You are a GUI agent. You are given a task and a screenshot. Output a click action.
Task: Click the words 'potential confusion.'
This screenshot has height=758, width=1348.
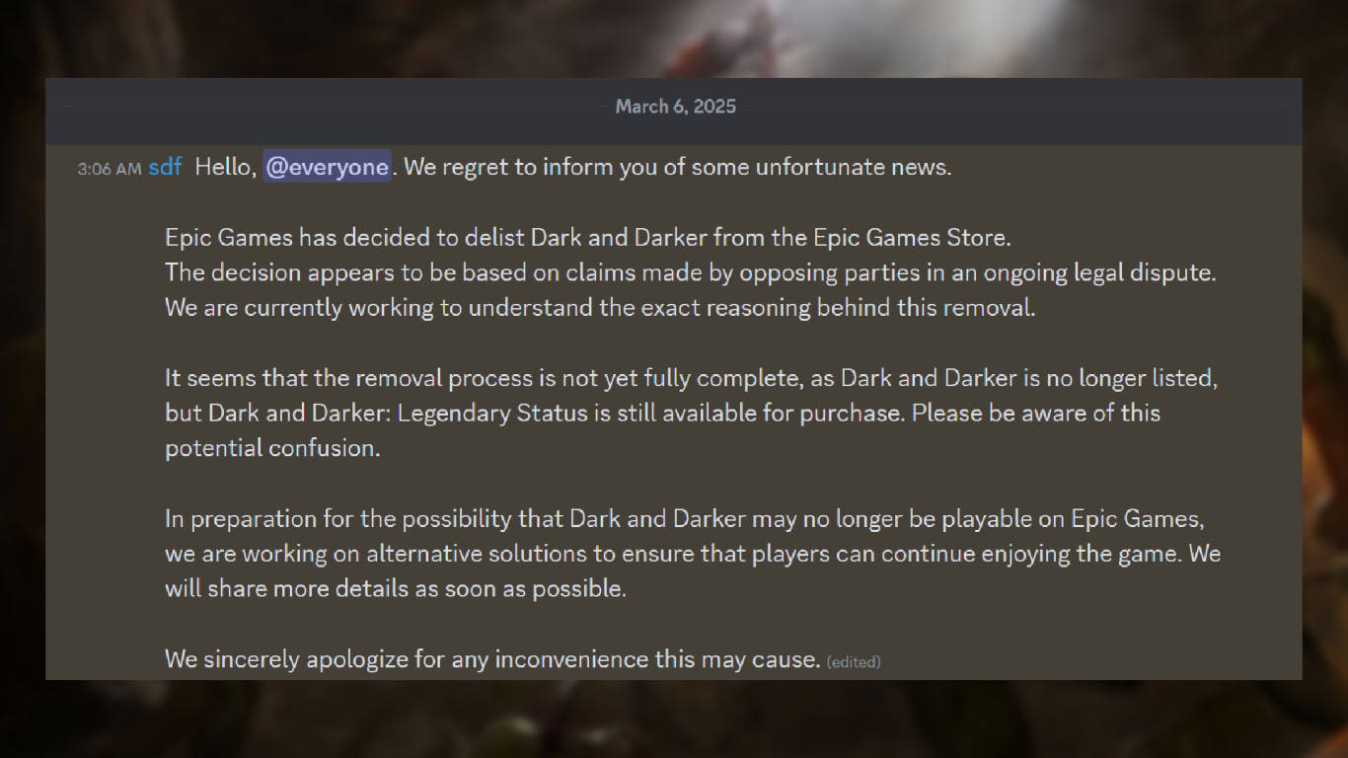click(272, 447)
